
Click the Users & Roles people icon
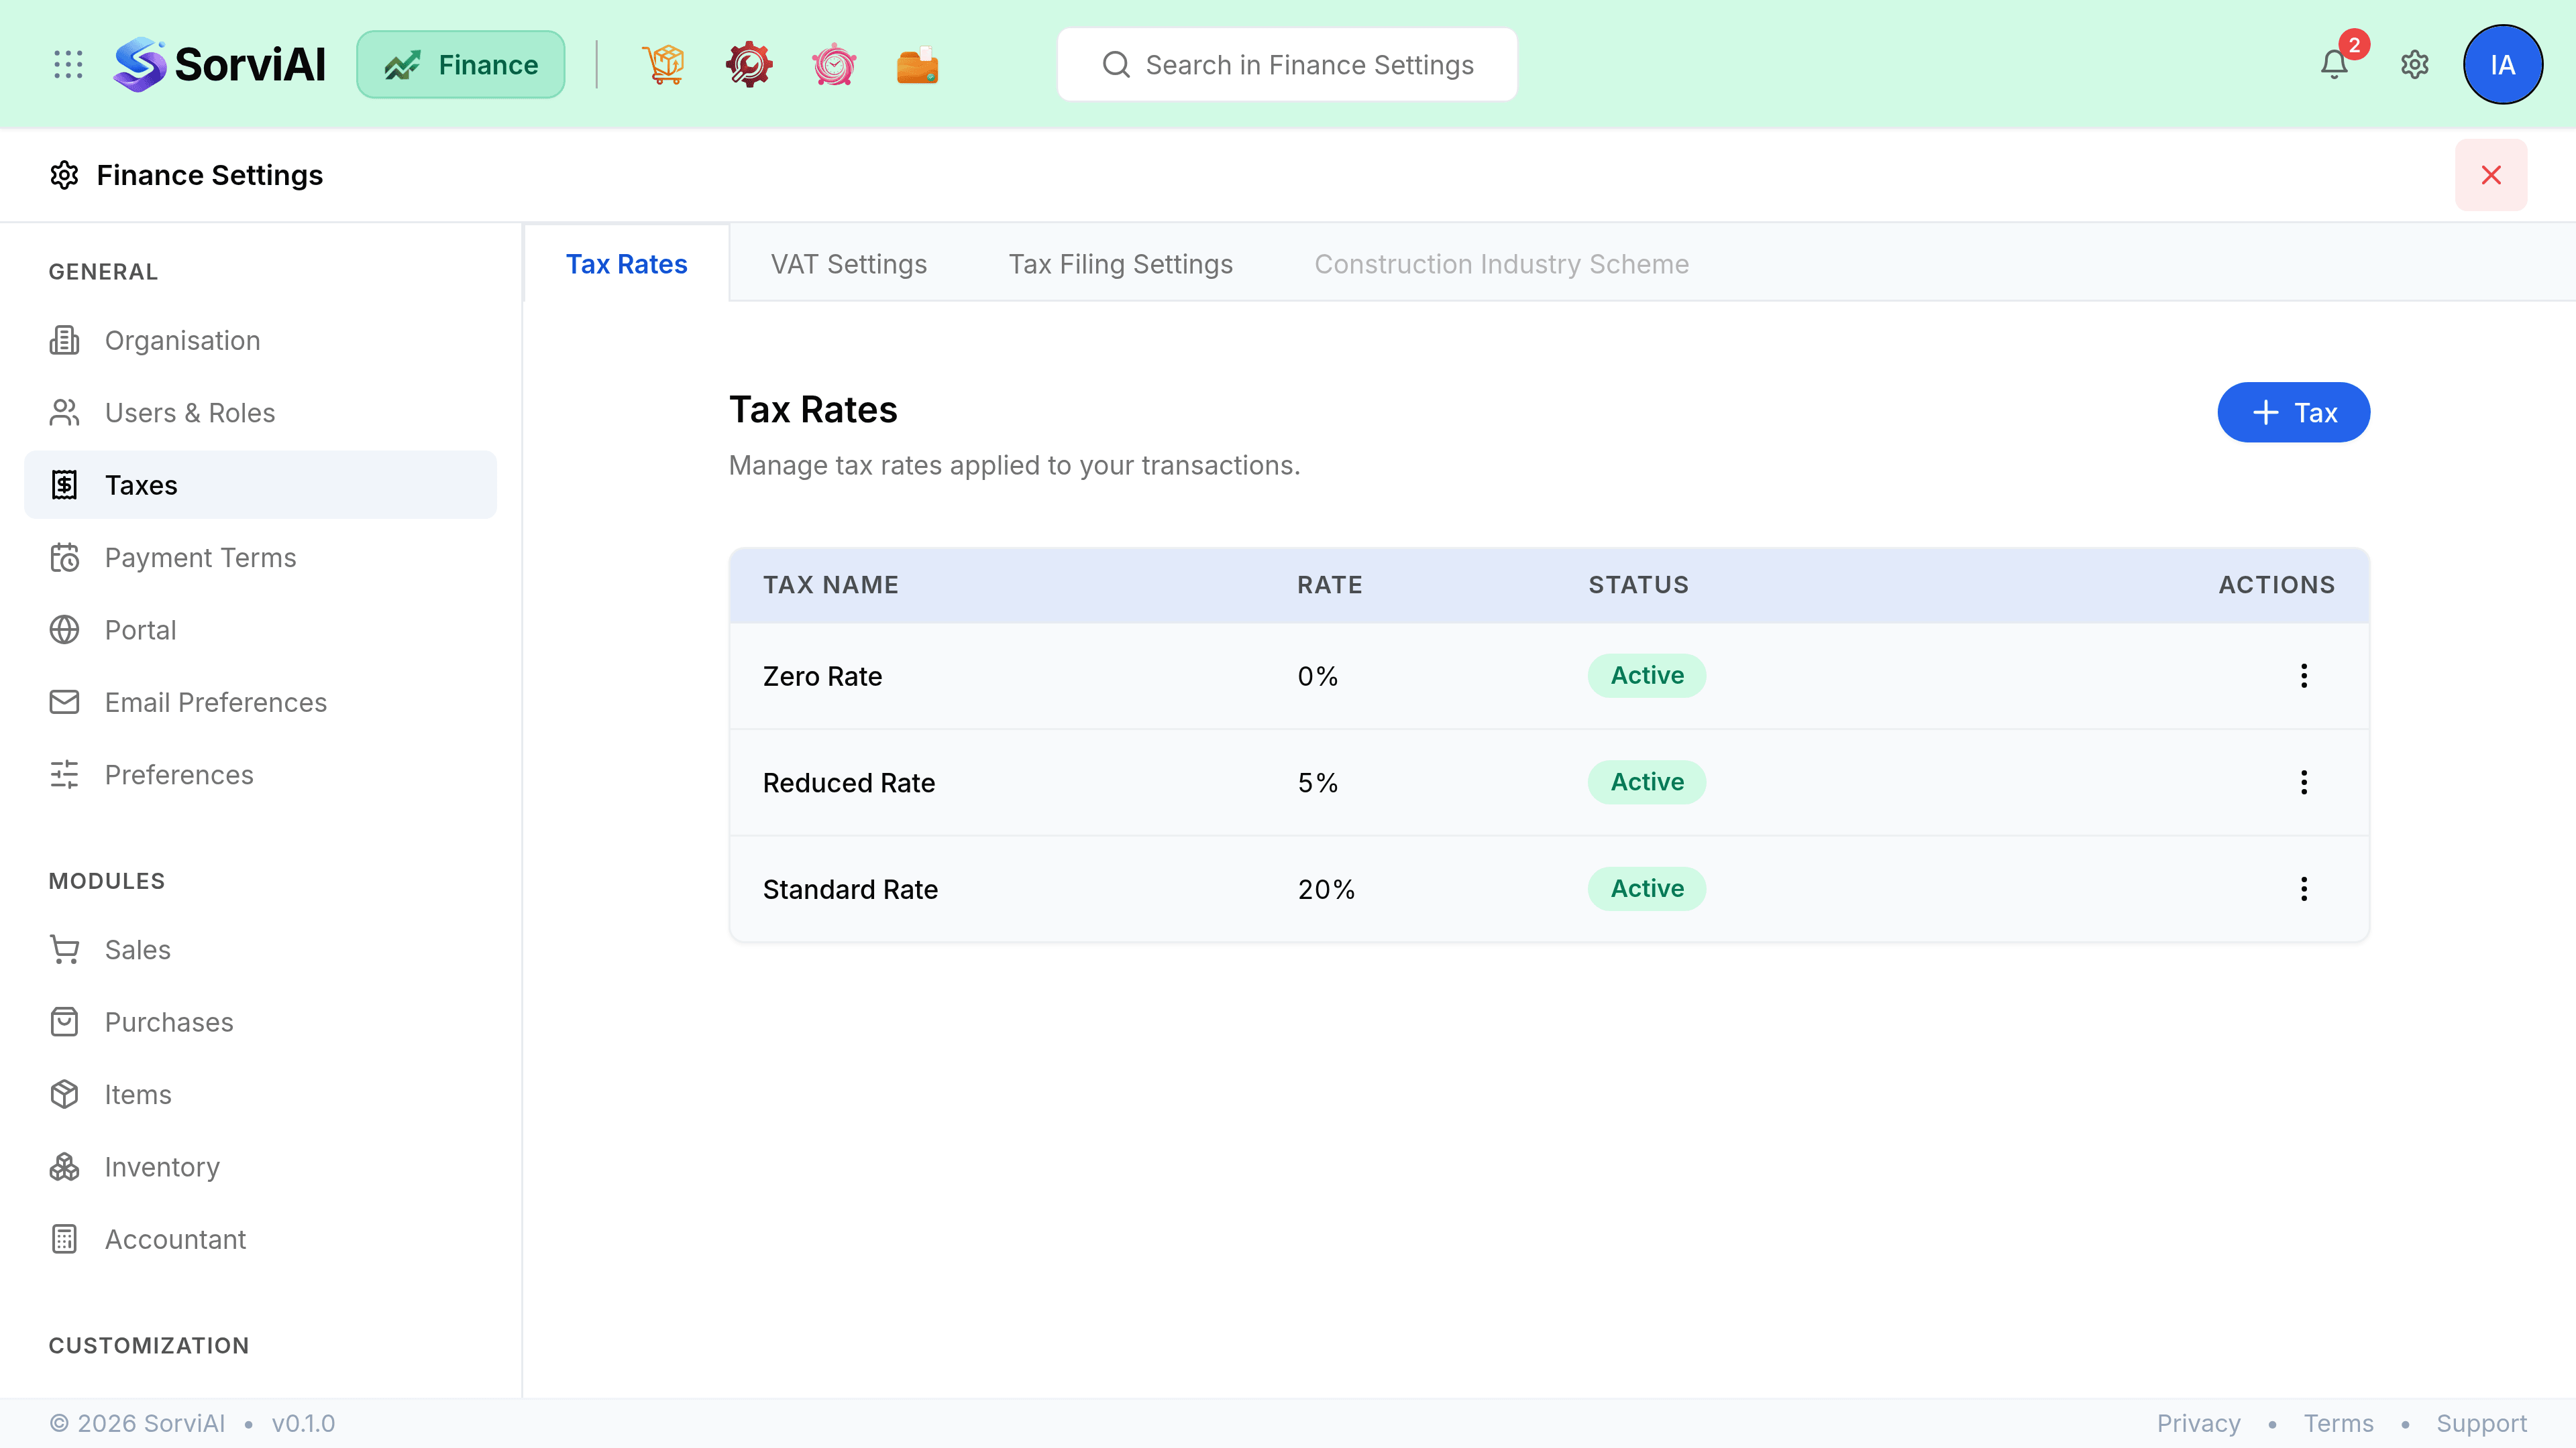[x=64, y=413]
